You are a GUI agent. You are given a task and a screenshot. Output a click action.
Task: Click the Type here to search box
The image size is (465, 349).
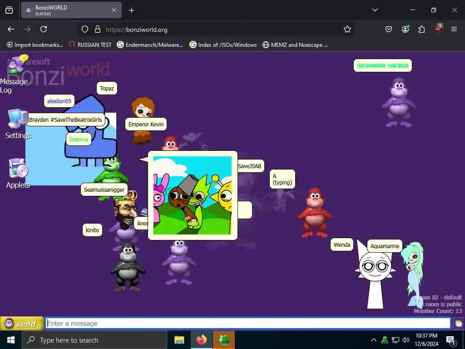click(x=94, y=340)
